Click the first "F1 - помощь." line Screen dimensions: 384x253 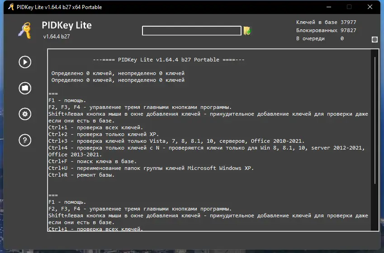click(67, 100)
